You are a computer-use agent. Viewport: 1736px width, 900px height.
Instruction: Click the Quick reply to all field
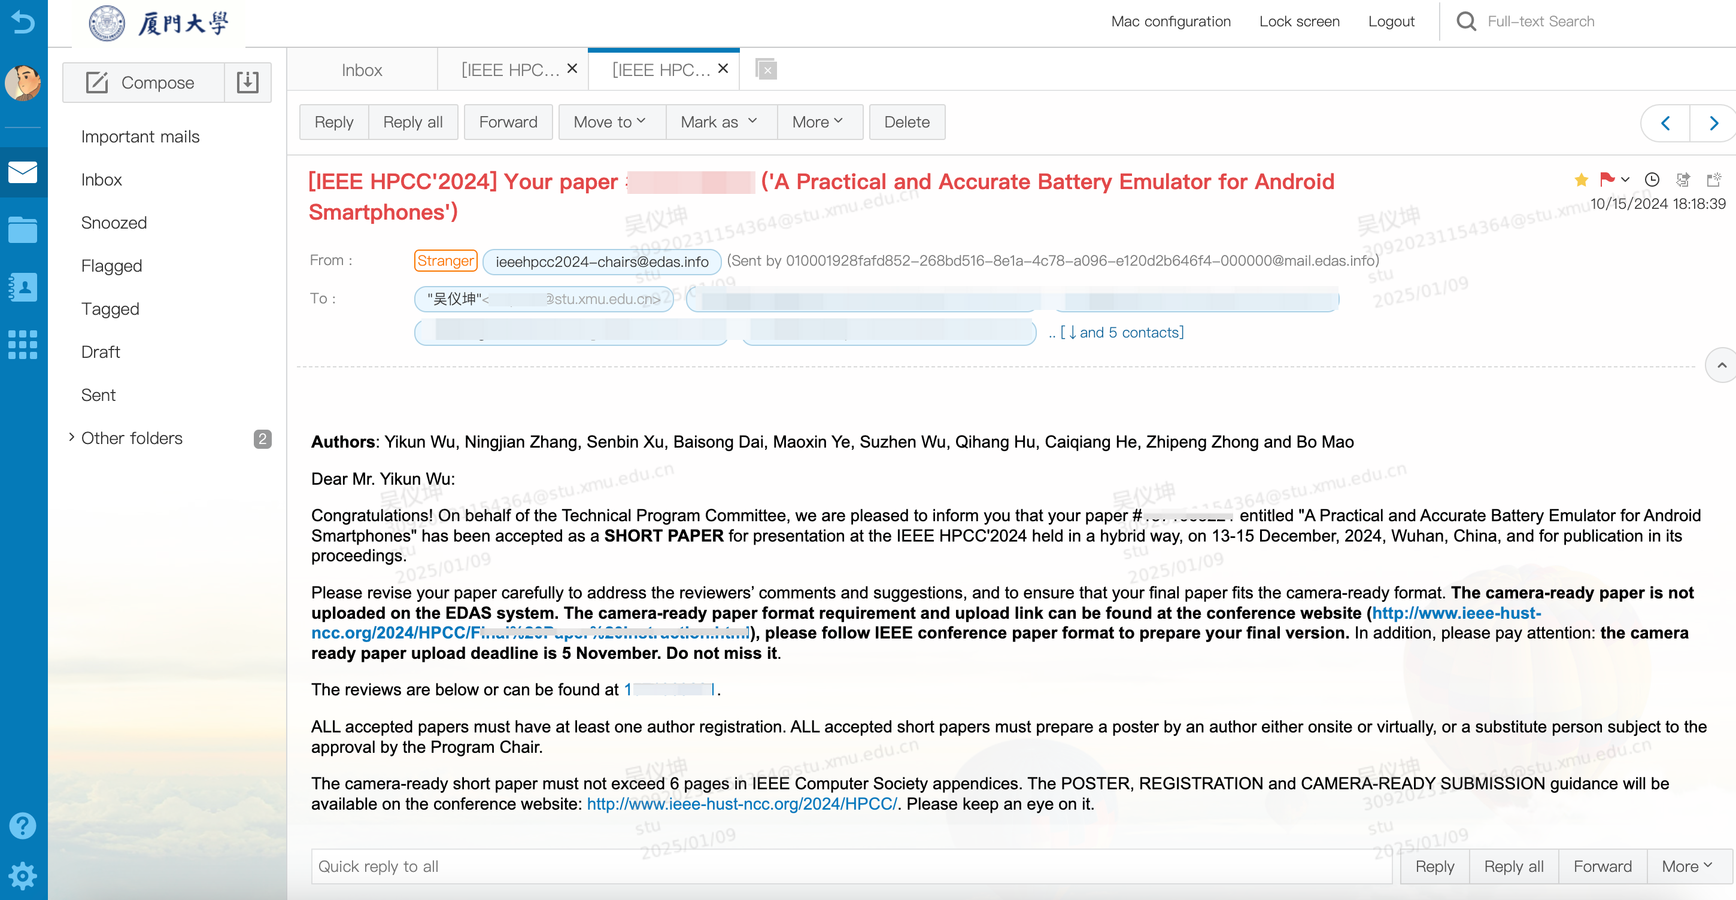pyautogui.click(x=851, y=866)
